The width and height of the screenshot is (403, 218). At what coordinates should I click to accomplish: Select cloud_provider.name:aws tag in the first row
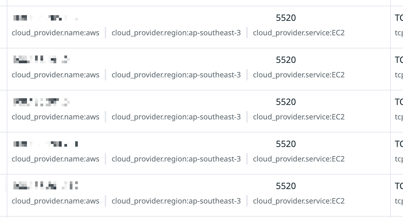tap(56, 33)
